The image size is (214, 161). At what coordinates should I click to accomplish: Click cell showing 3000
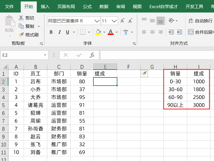coord(199,105)
